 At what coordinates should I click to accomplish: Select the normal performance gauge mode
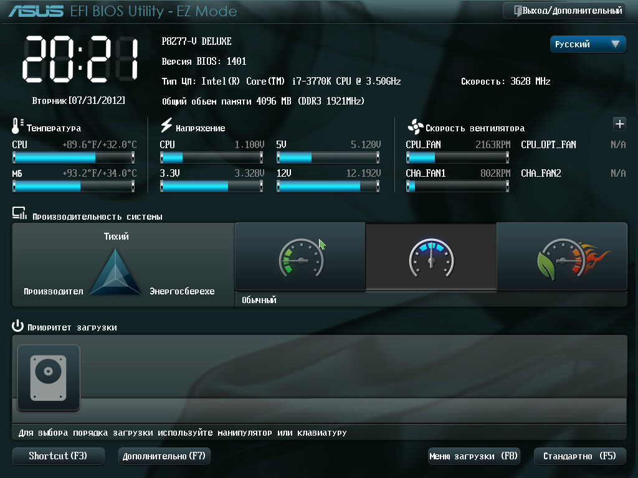431,256
